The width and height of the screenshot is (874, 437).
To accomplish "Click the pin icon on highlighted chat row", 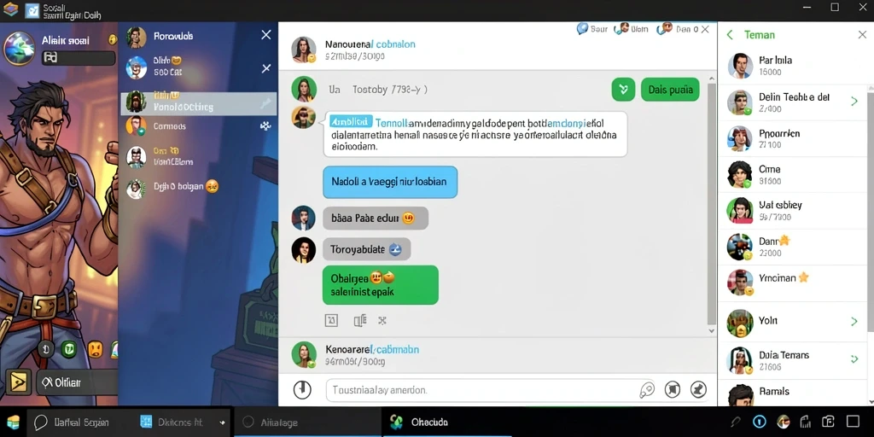I will click(266, 103).
